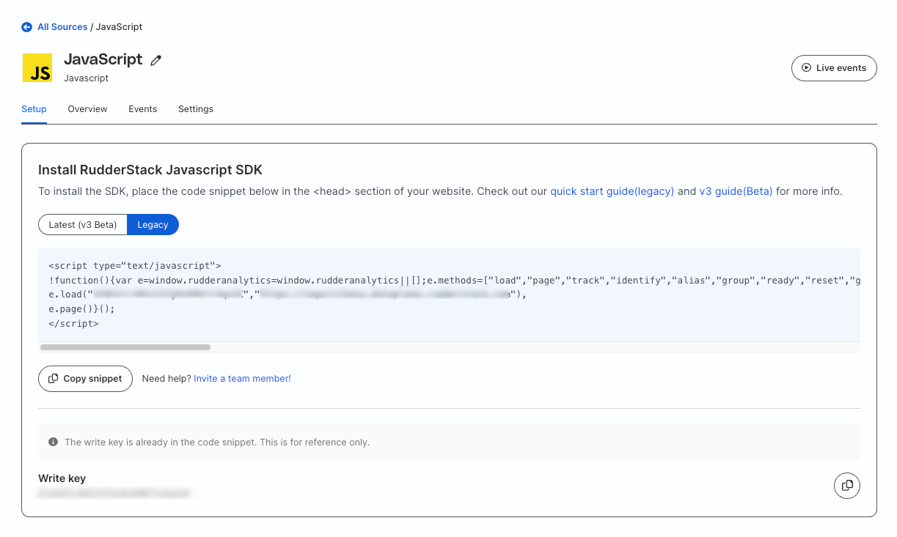Click the 'Javascript' subtitle under the source name
The height and width of the screenshot is (537, 897).
[x=86, y=78]
